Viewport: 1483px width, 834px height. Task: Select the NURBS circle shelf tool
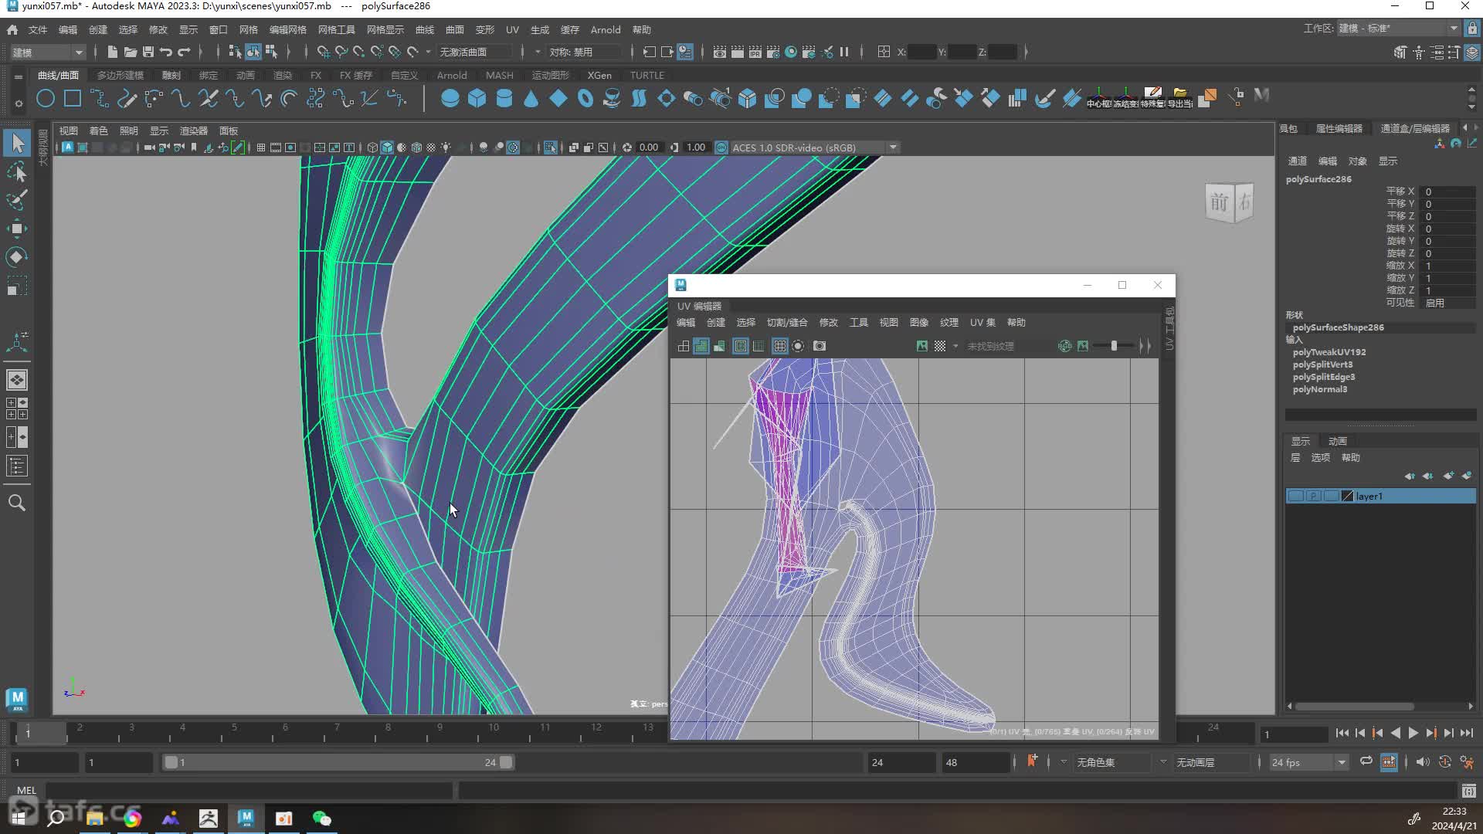point(46,98)
